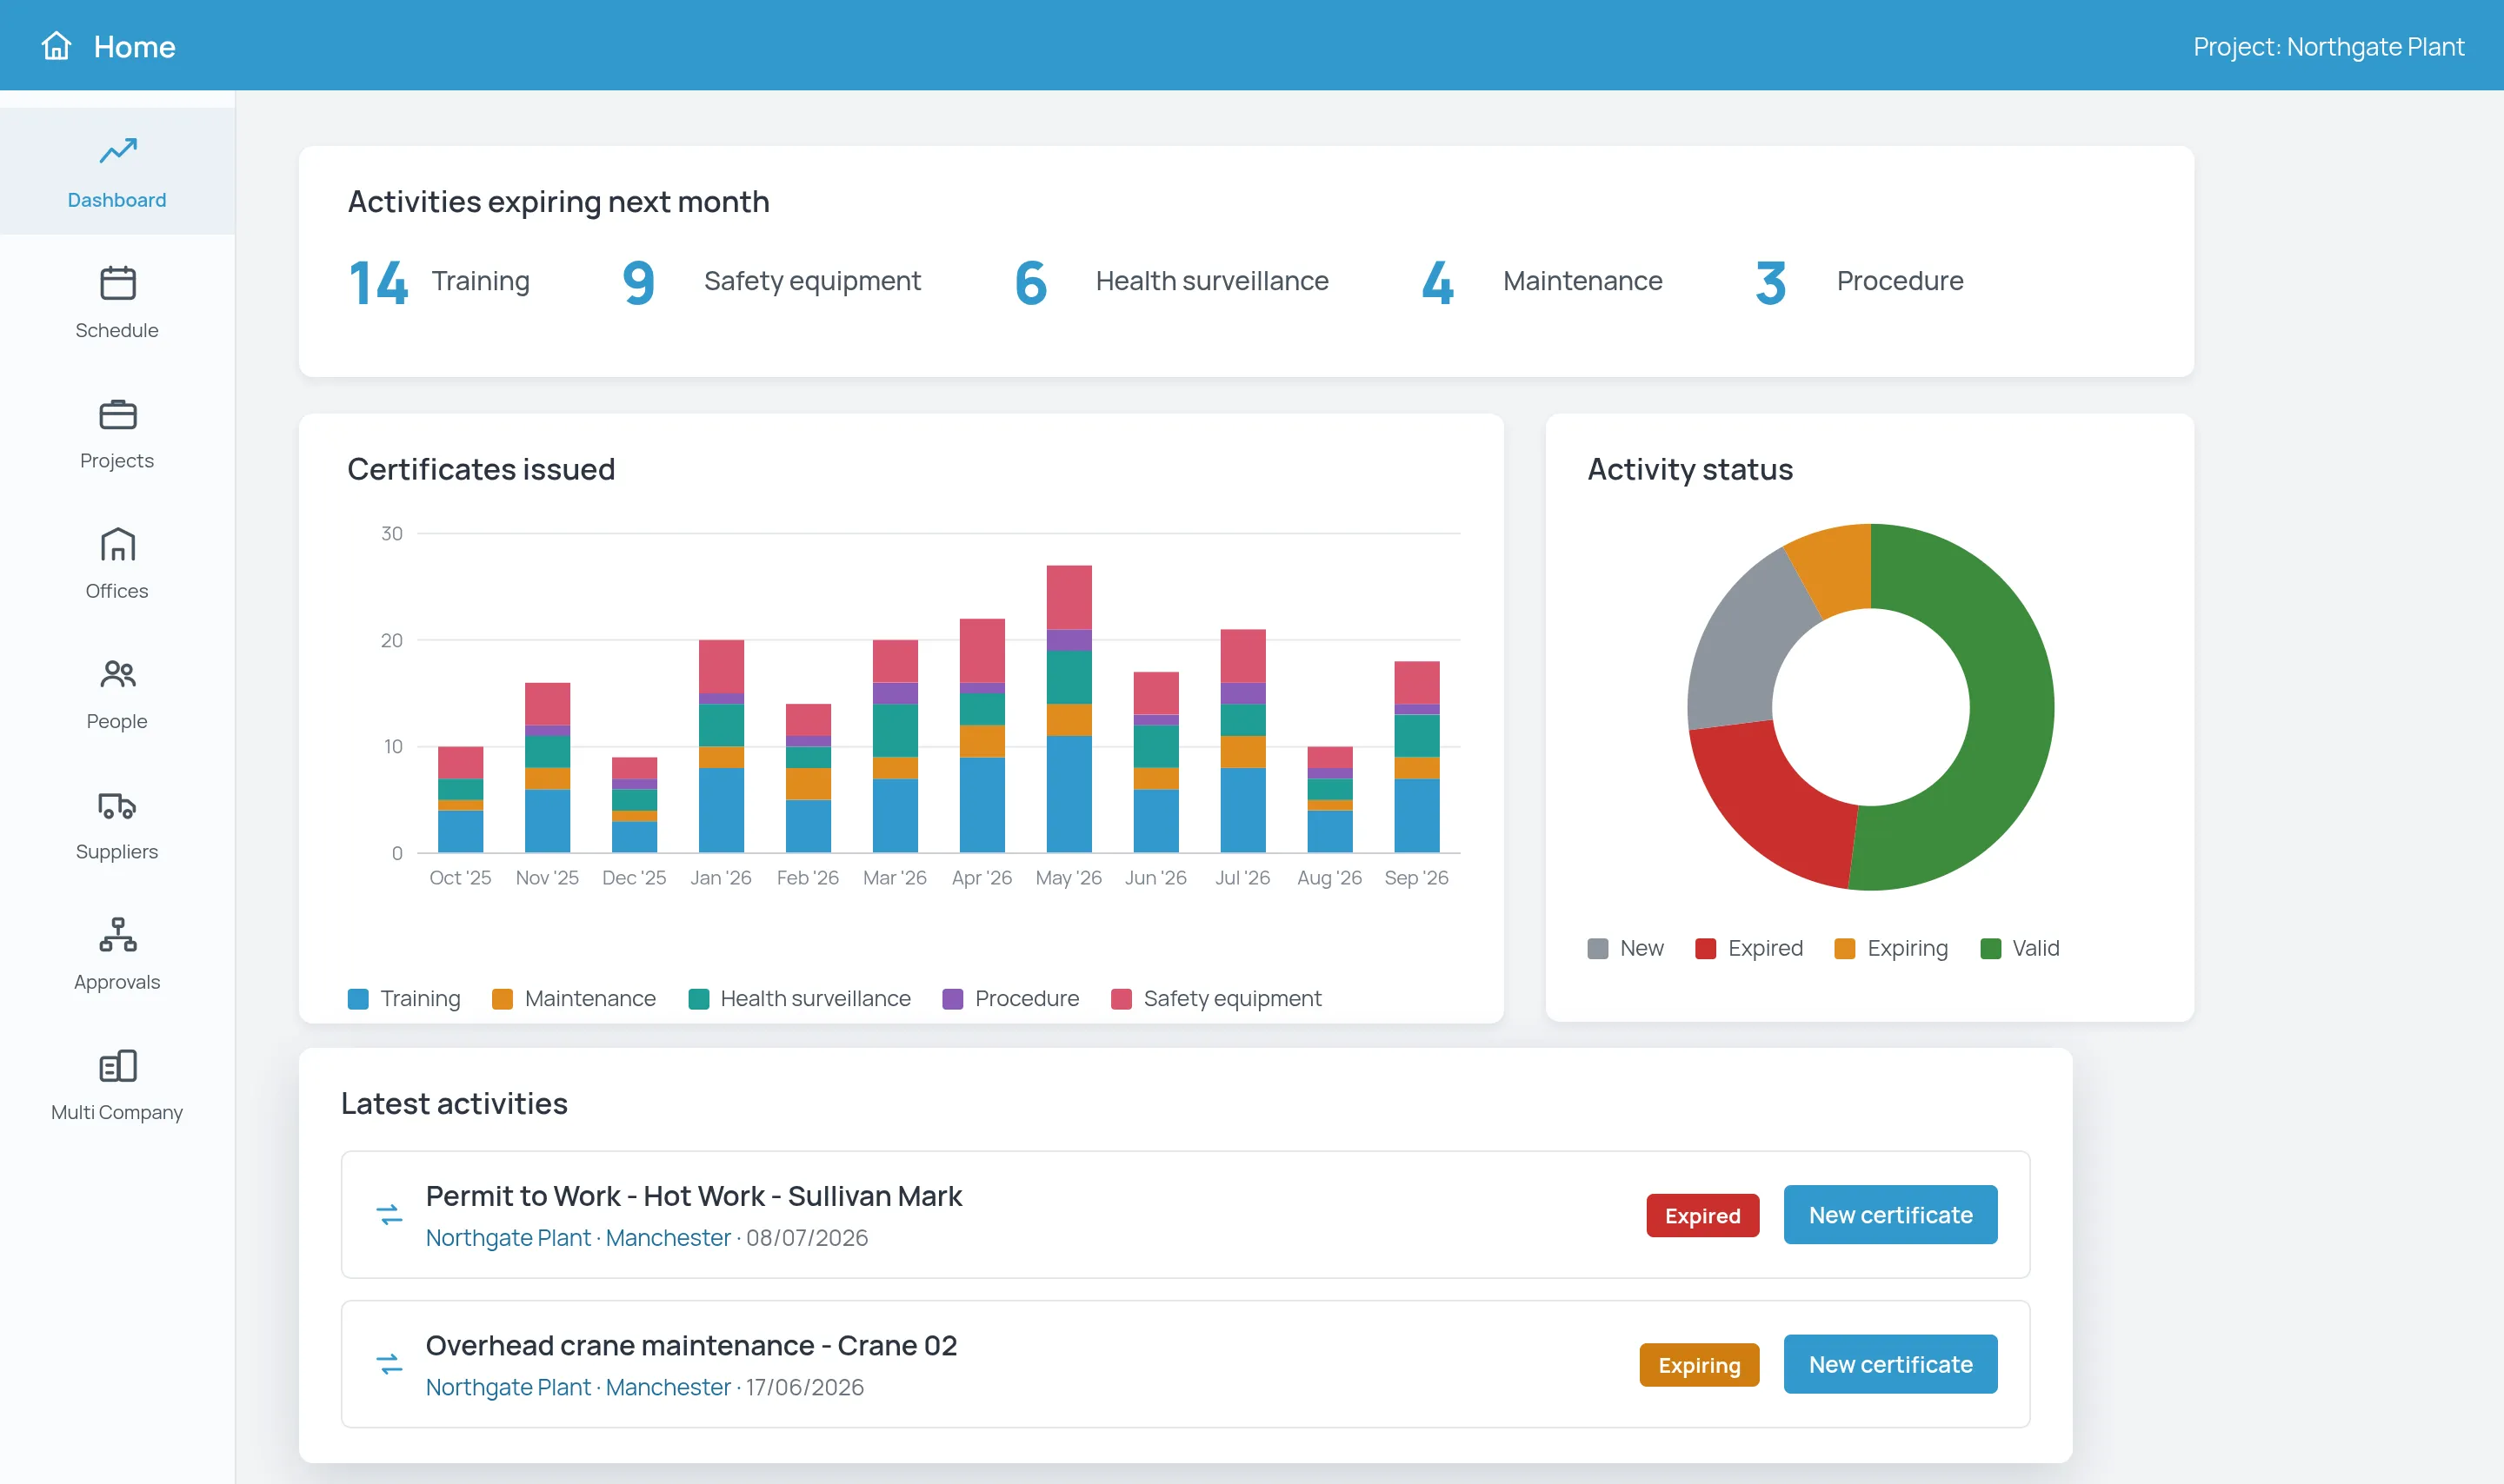Screen dimensions: 2504x1484
Task: Toggle Safety equipment legend entry
Action: pos(1216,998)
